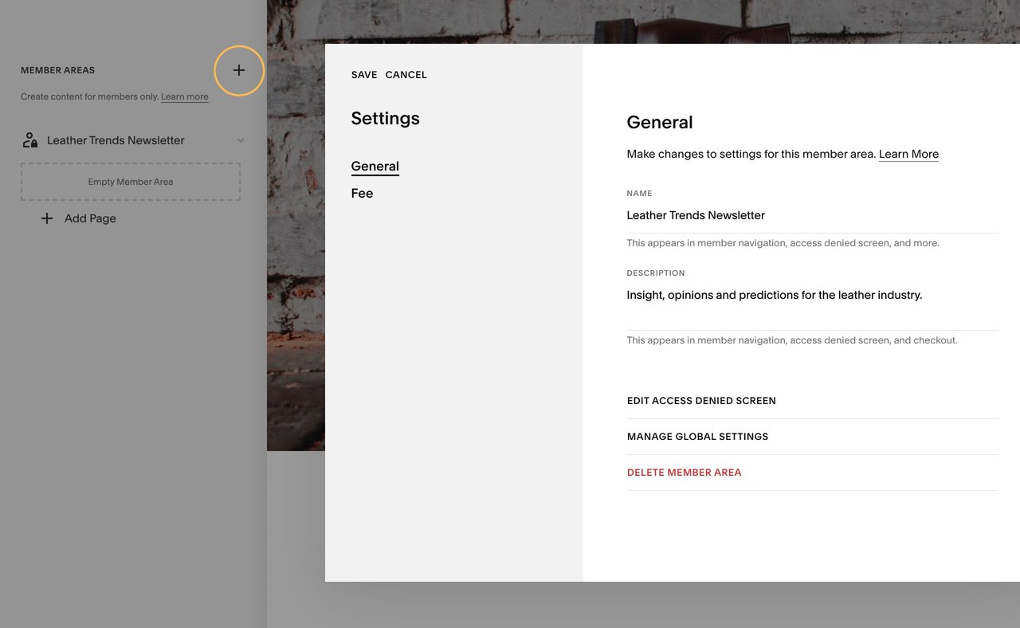Click EDIT ACCESS DENIED SCREEN
Screen dimensions: 1020x628
pyautogui.click(x=701, y=400)
